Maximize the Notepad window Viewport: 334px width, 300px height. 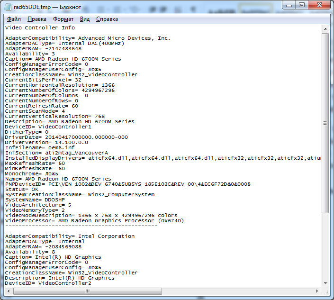pos(302,5)
